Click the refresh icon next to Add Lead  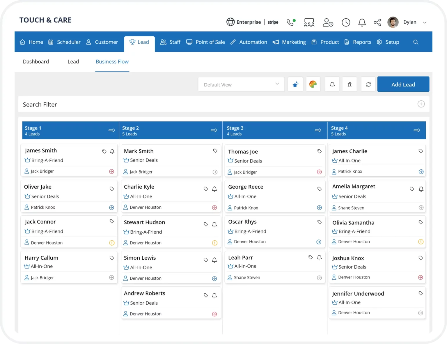368,84
